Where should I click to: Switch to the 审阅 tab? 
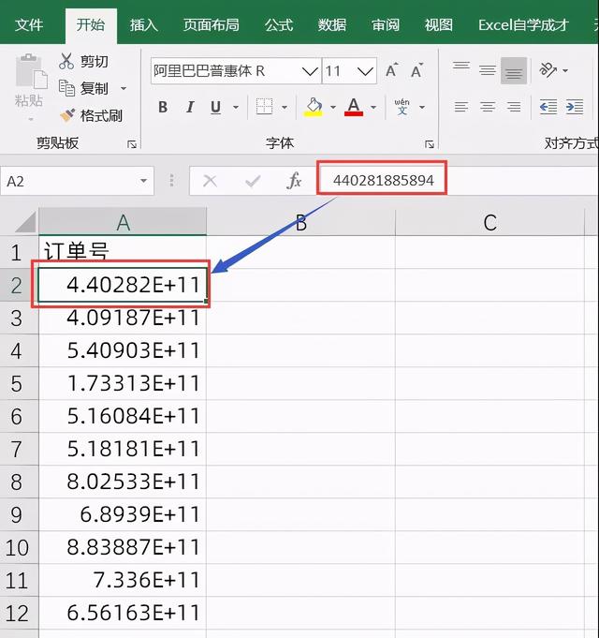coord(386,24)
